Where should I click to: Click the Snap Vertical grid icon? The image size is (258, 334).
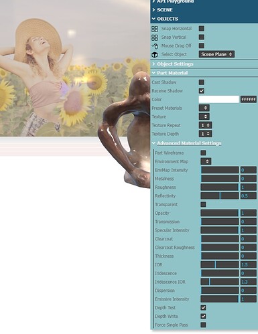155,37
